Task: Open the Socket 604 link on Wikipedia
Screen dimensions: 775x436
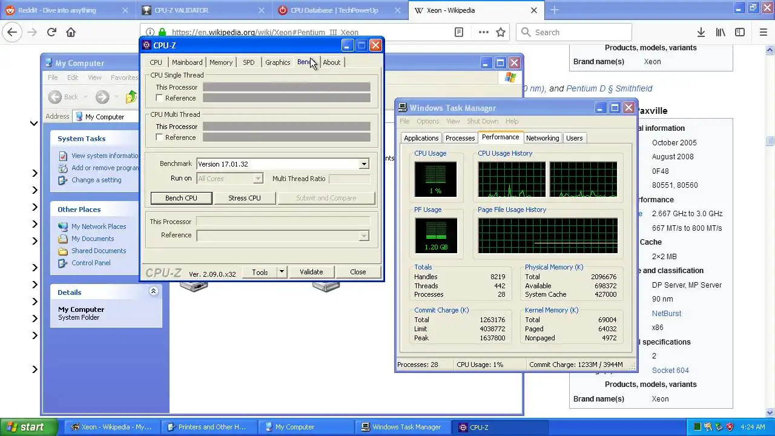Action: point(670,371)
